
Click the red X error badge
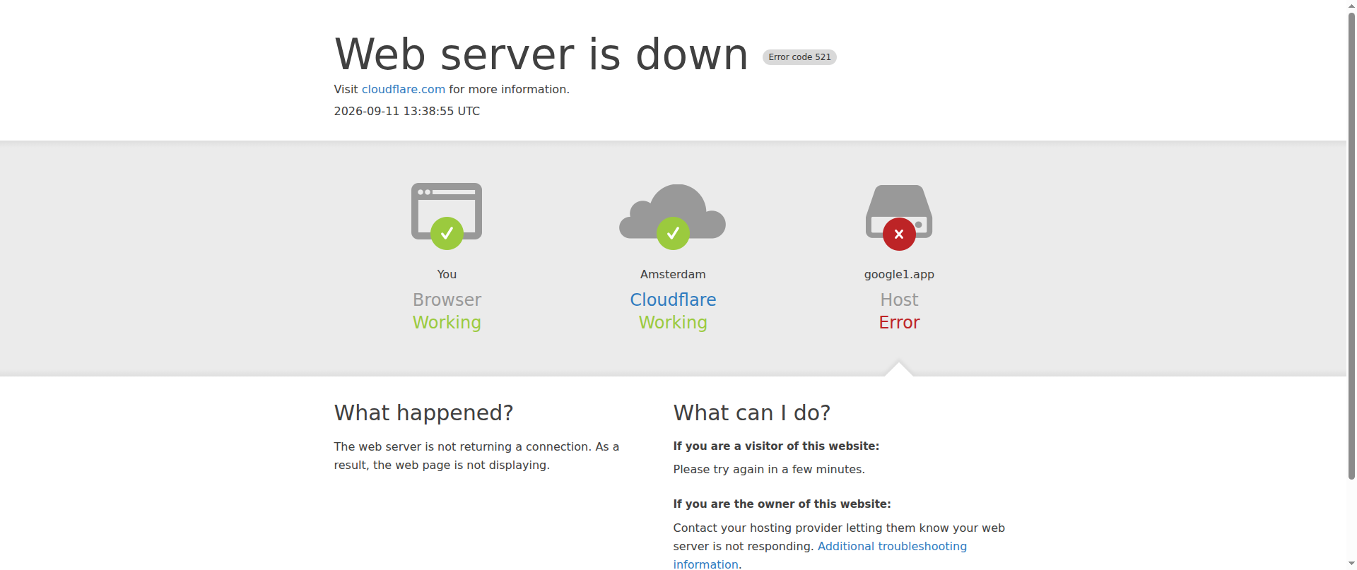click(899, 234)
